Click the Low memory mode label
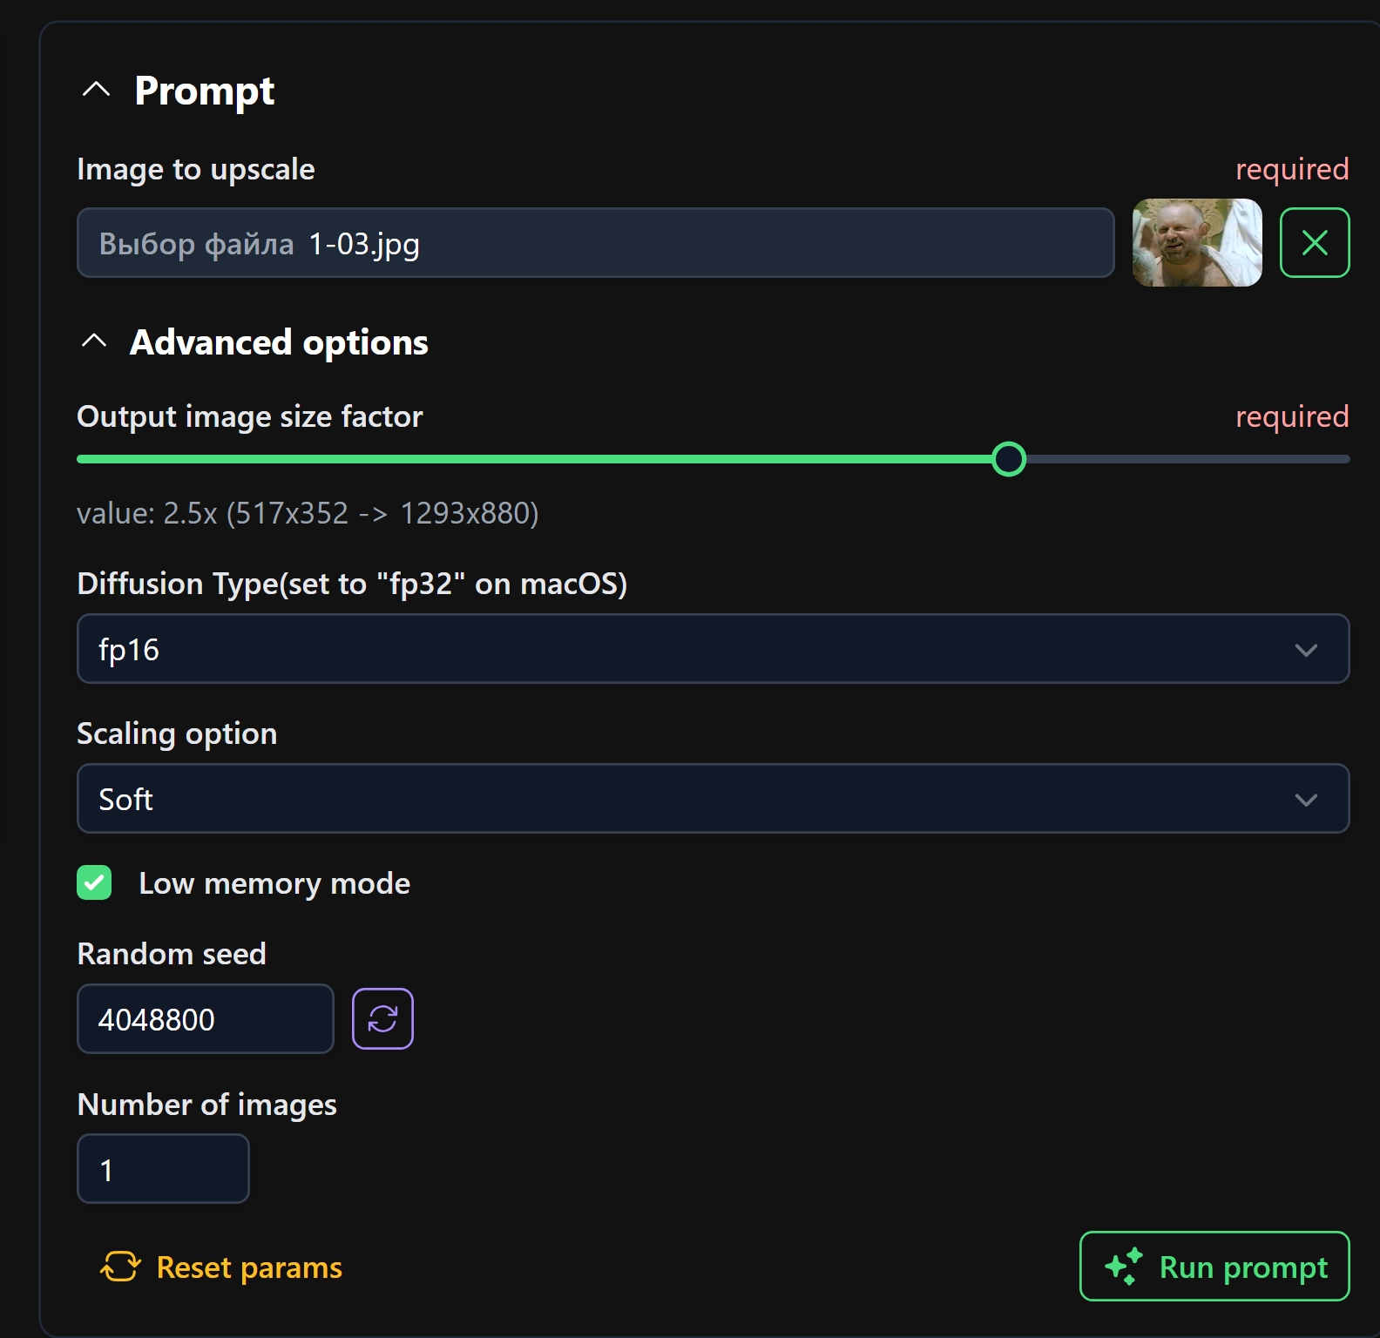 [274, 883]
